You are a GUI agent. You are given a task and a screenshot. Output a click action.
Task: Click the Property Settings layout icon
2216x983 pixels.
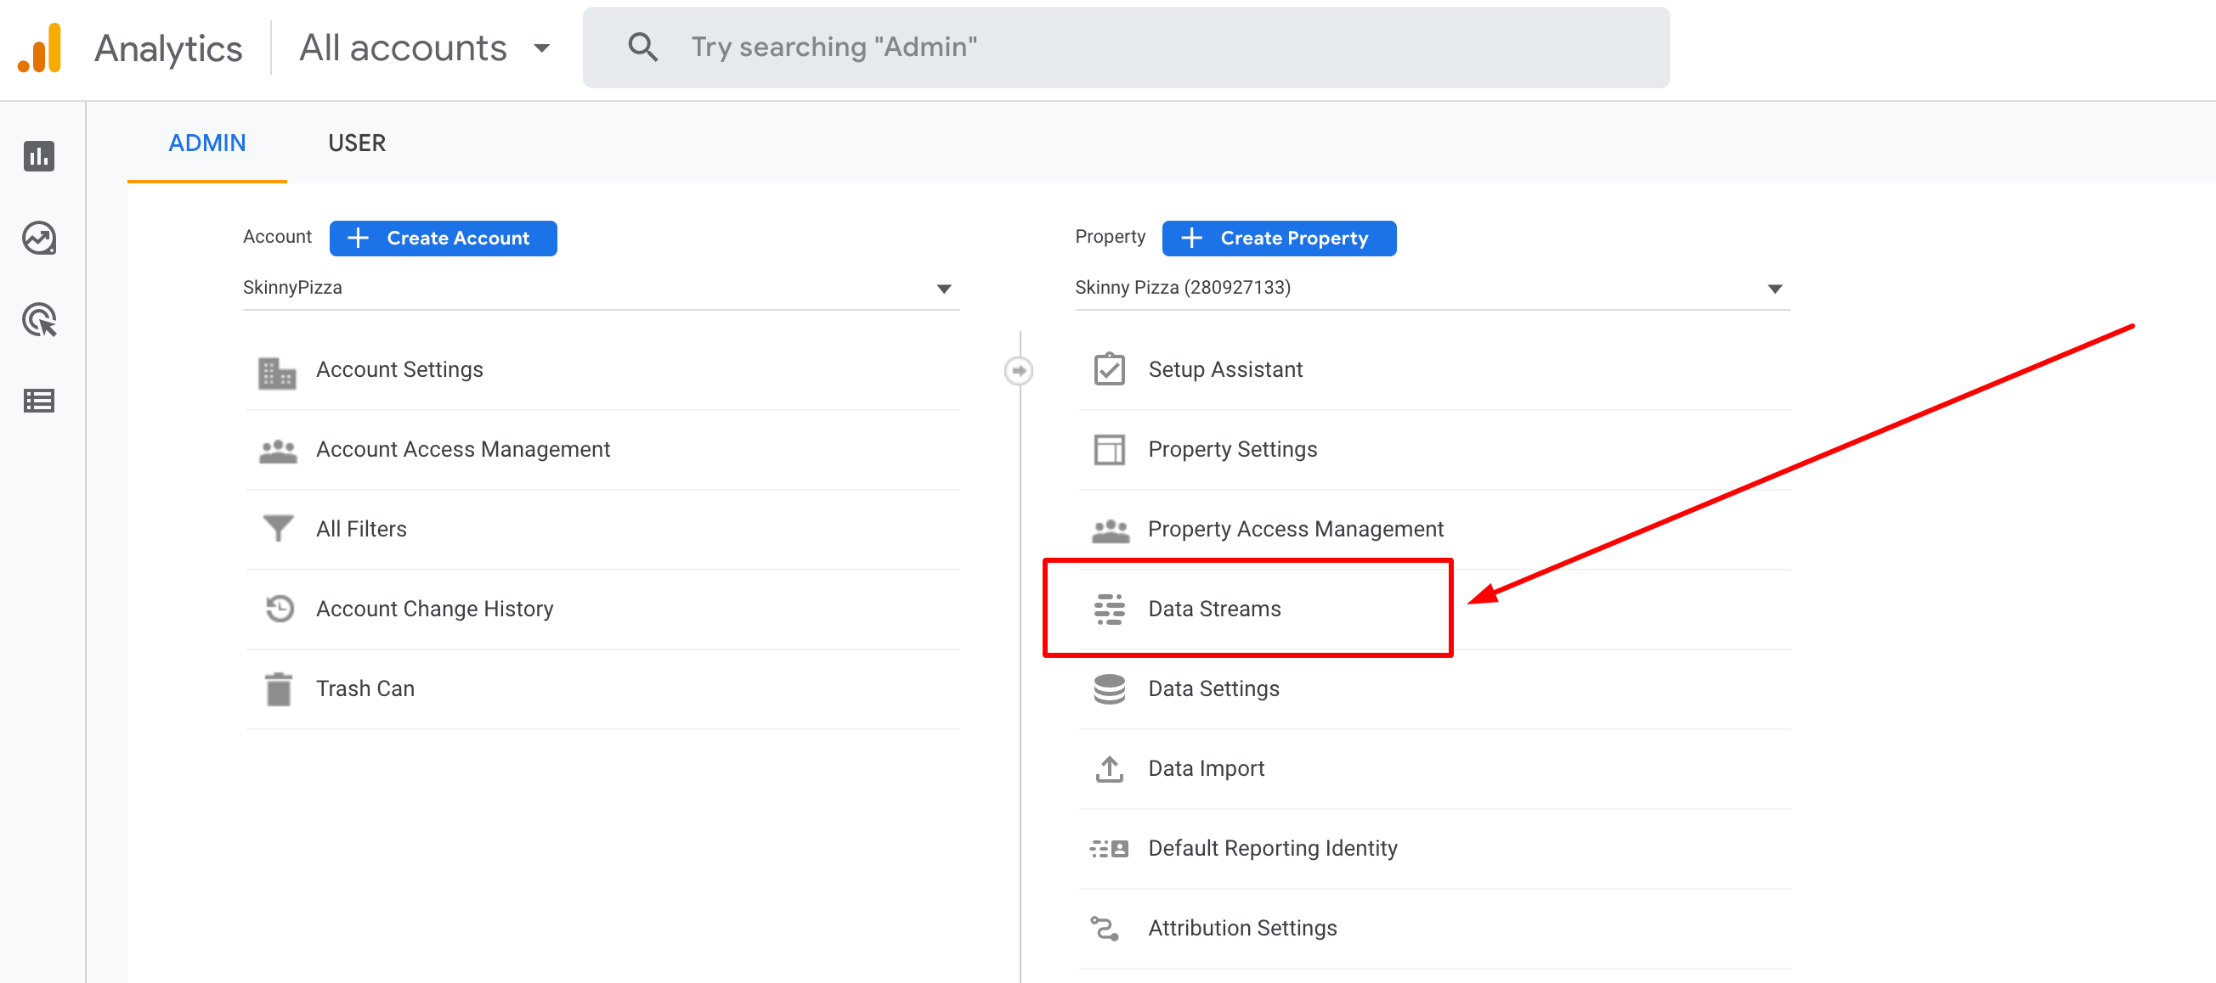coord(1109,449)
